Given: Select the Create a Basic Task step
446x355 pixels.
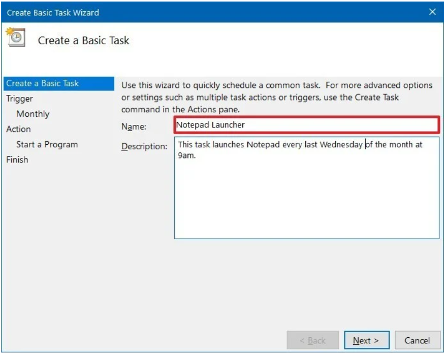Looking at the screenshot, I should point(43,83).
